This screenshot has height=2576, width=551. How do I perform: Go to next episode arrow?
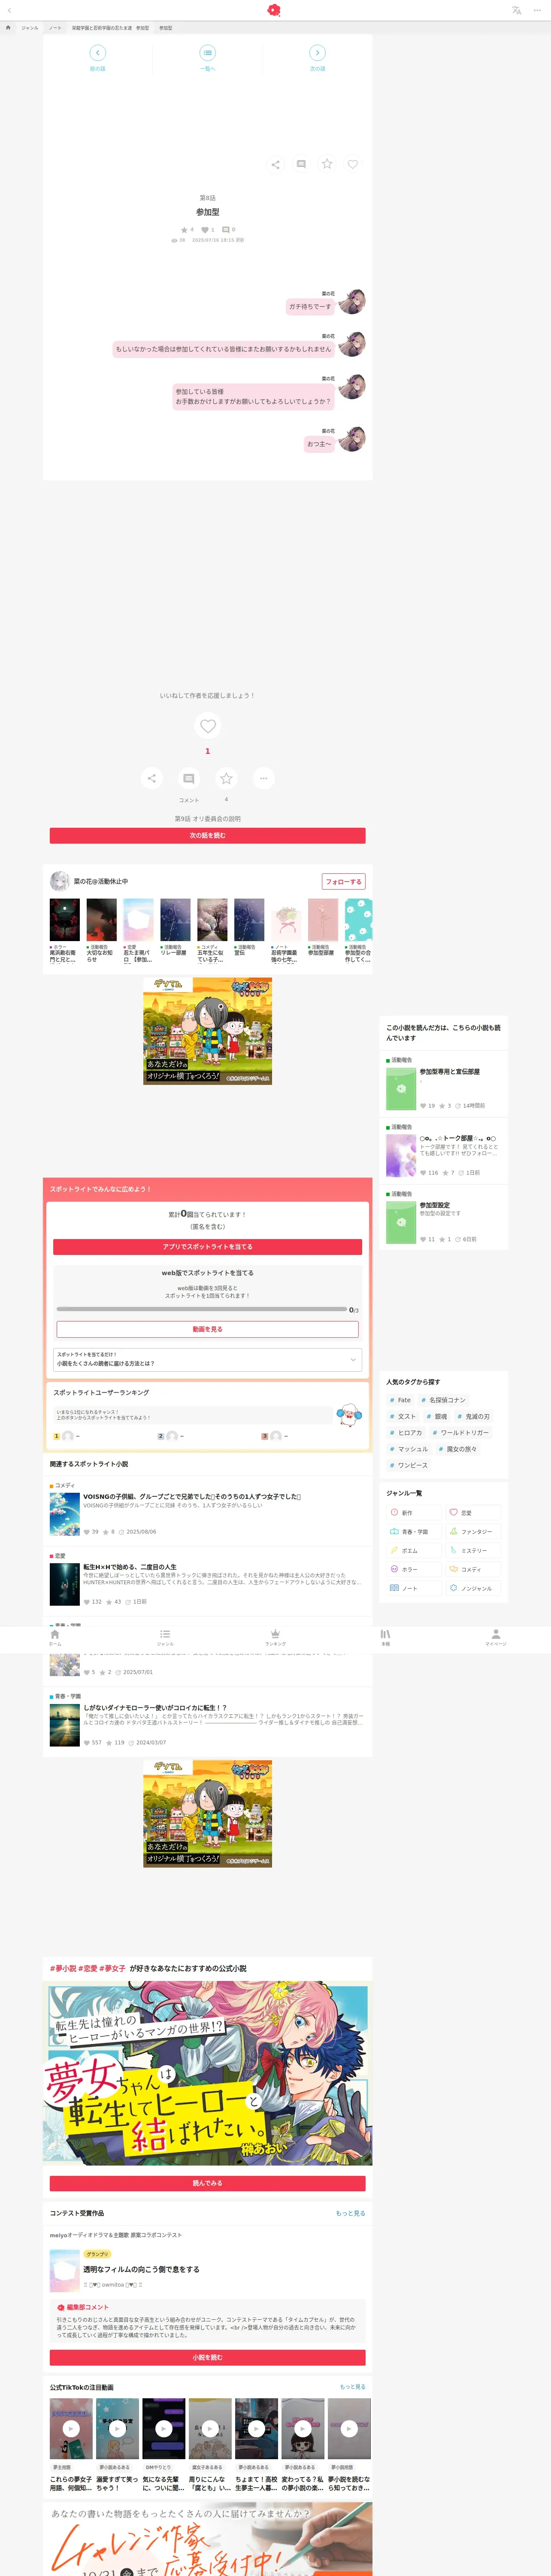317,52
